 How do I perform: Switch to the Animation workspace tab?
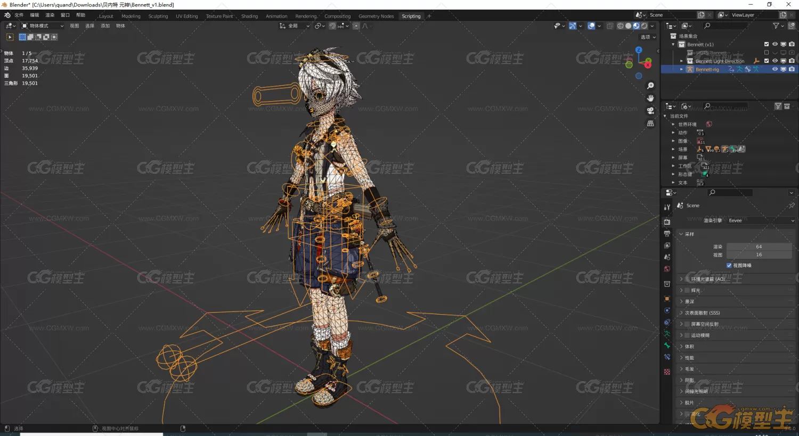(276, 16)
